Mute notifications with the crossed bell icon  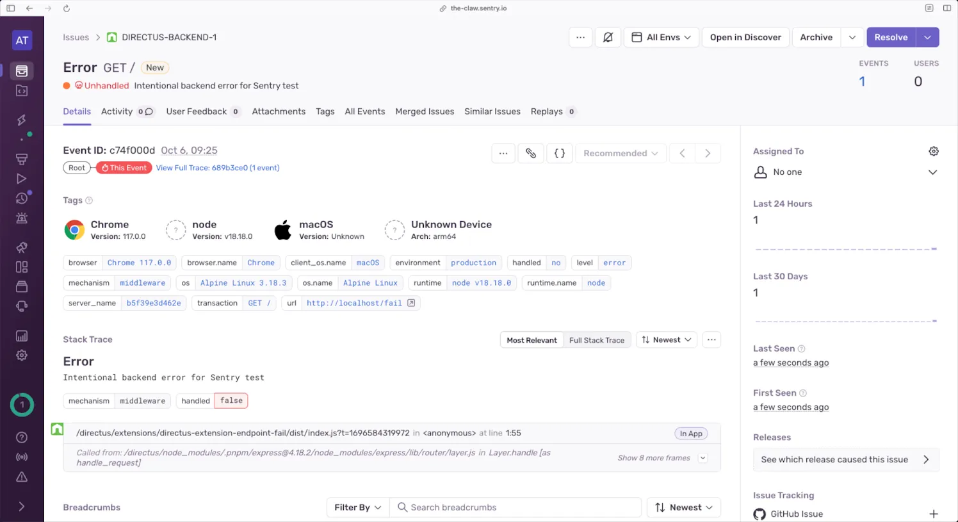[x=608, y=37]
